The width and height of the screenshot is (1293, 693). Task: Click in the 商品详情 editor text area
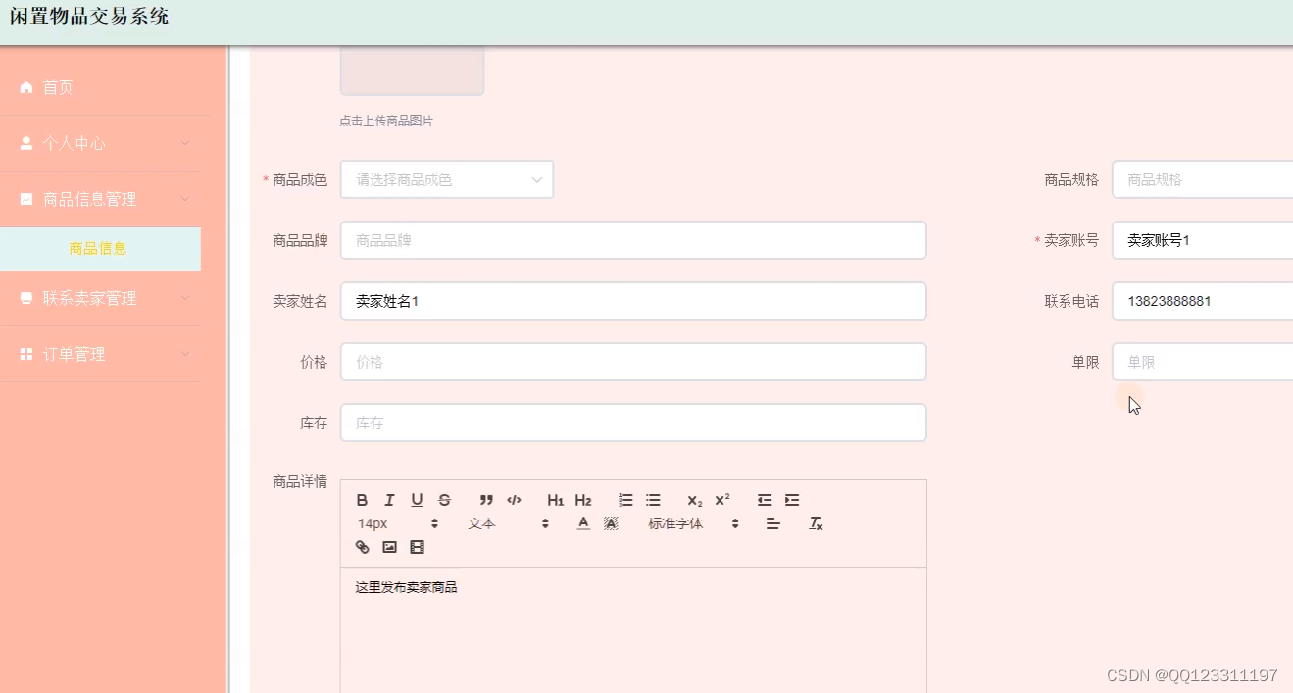click(x=633, y=630)
